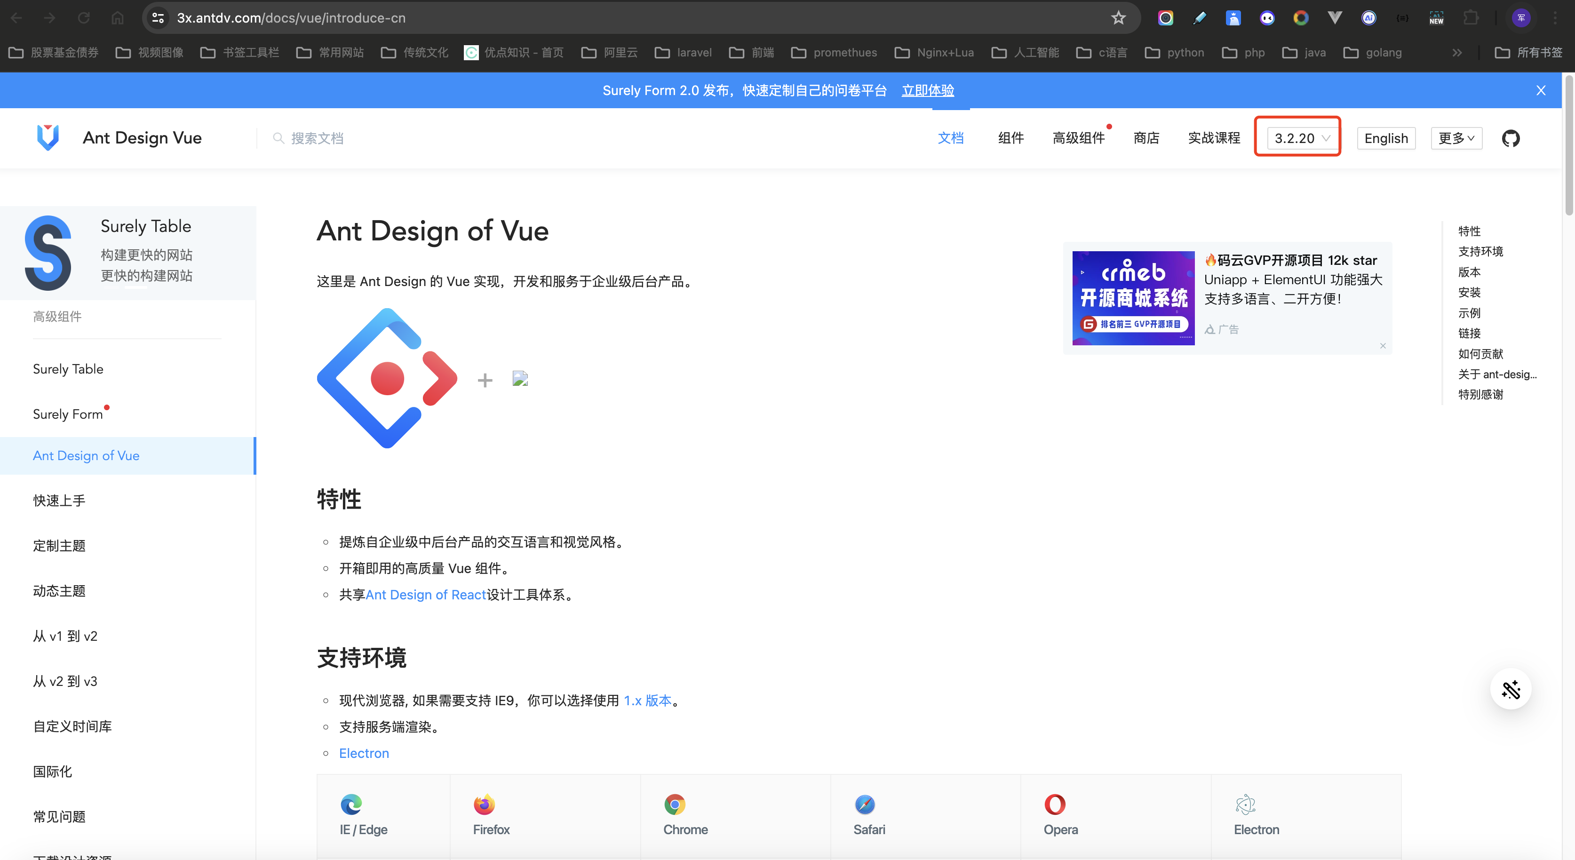Open the 前端 bookmark folder
The width and height of the screenshot is (1575, 860).
tap(751, 53)
